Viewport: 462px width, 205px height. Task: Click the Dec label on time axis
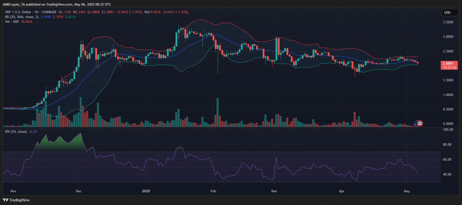click(78, 191)
